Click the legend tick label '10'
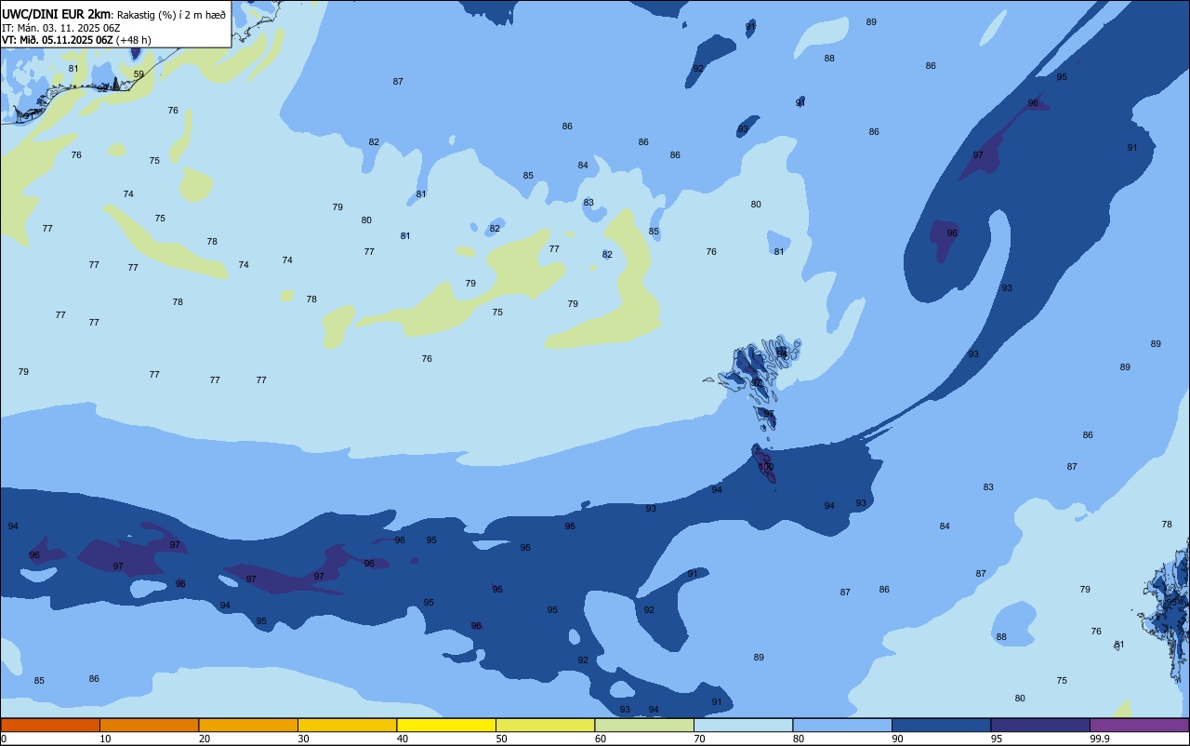 point(105,739)
